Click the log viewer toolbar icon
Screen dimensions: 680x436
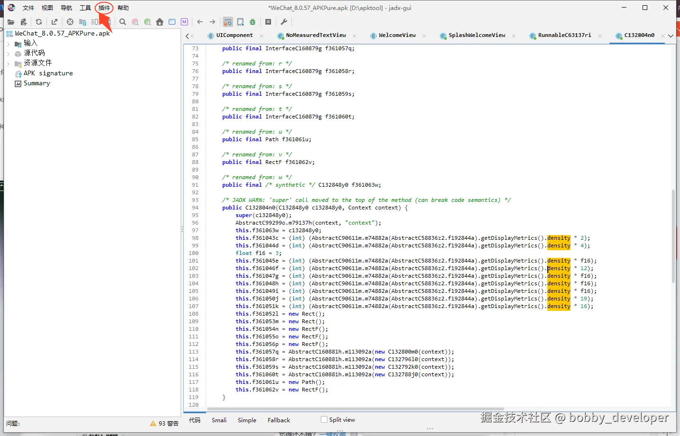click(x=268, y=22)
